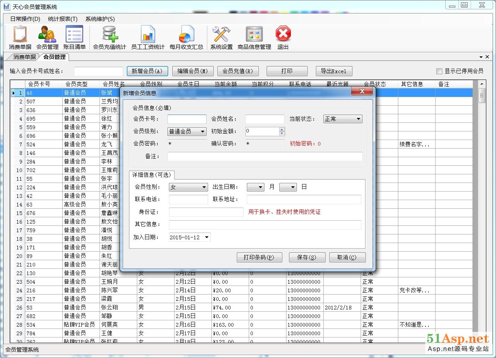Open 会员充值统计 database icon
The image size is (496, 358).
[x=109, y=34]
